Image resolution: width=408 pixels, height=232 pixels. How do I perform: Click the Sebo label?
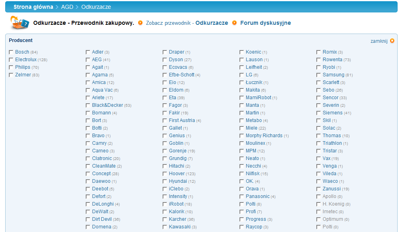click(x=328, y=90)
